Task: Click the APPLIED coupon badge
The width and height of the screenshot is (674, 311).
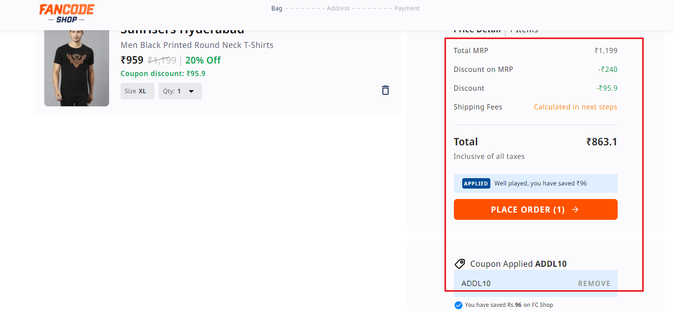Action: 475,183
